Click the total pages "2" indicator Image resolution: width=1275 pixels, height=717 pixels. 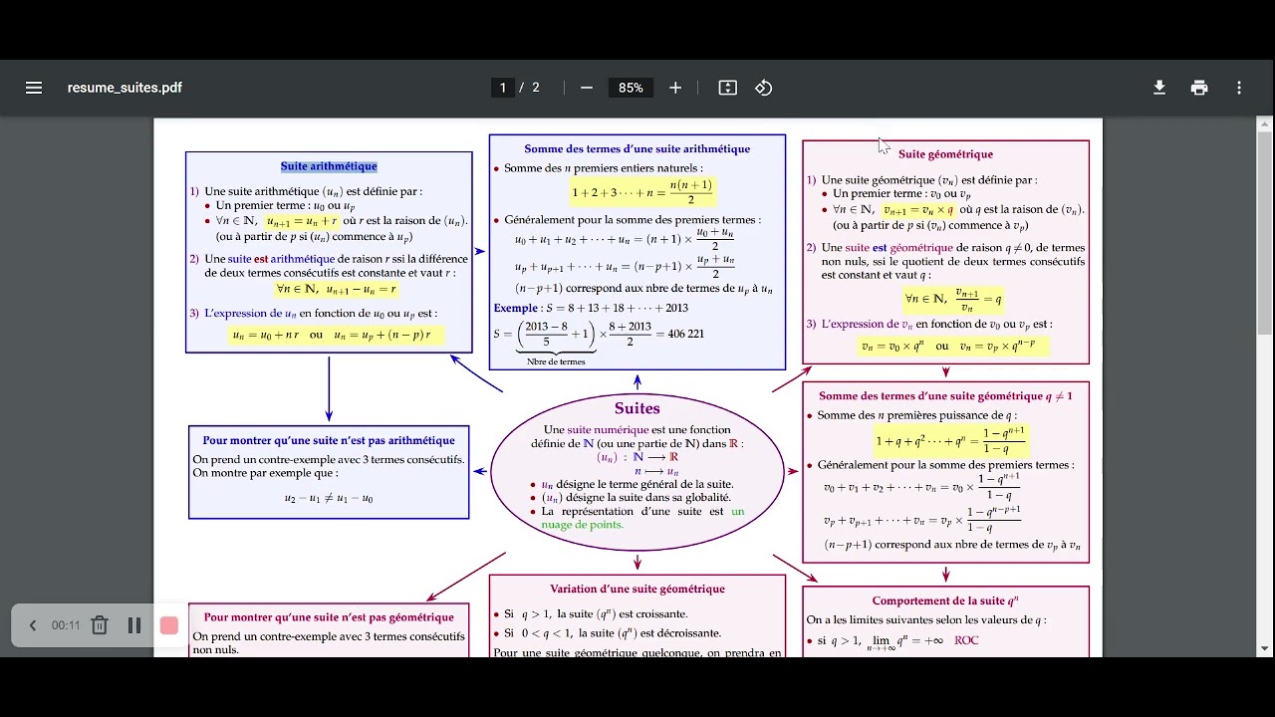click(x=536, y=88)
